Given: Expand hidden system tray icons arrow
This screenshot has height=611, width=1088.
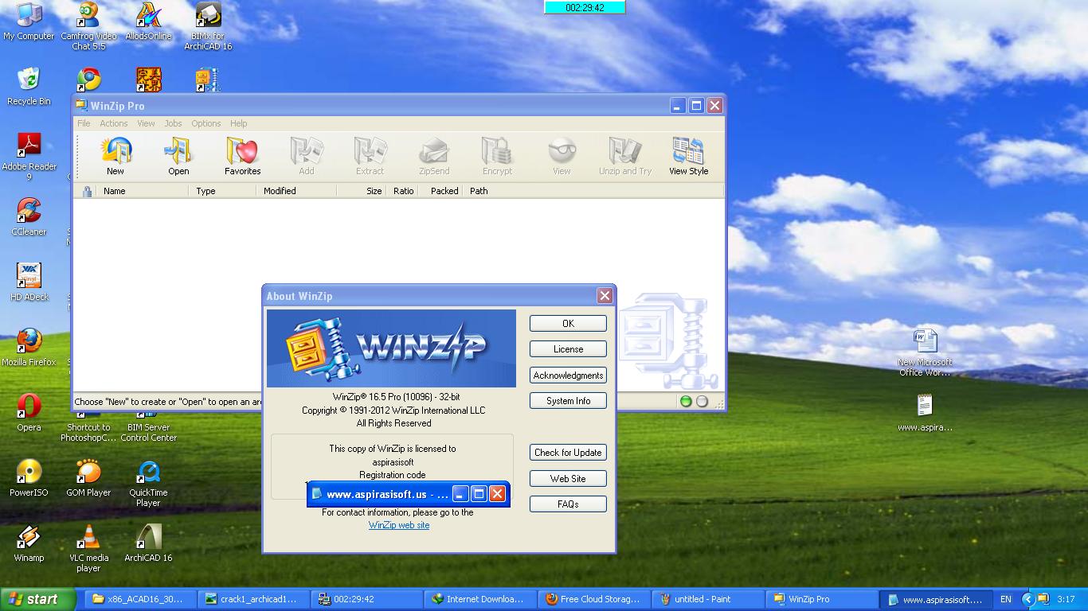Looking at the screenshot, I should point(1027,599).
